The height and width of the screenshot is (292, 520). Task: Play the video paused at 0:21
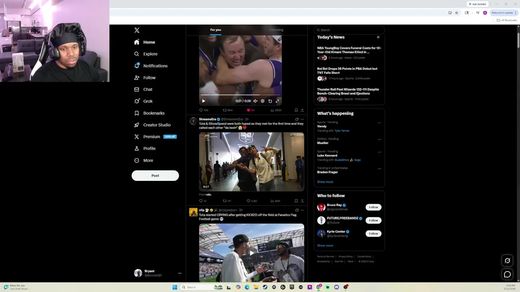coord(204,101)
